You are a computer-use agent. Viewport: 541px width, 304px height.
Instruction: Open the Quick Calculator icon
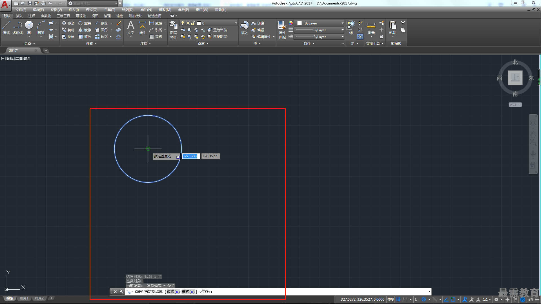[x=382, y=37]
